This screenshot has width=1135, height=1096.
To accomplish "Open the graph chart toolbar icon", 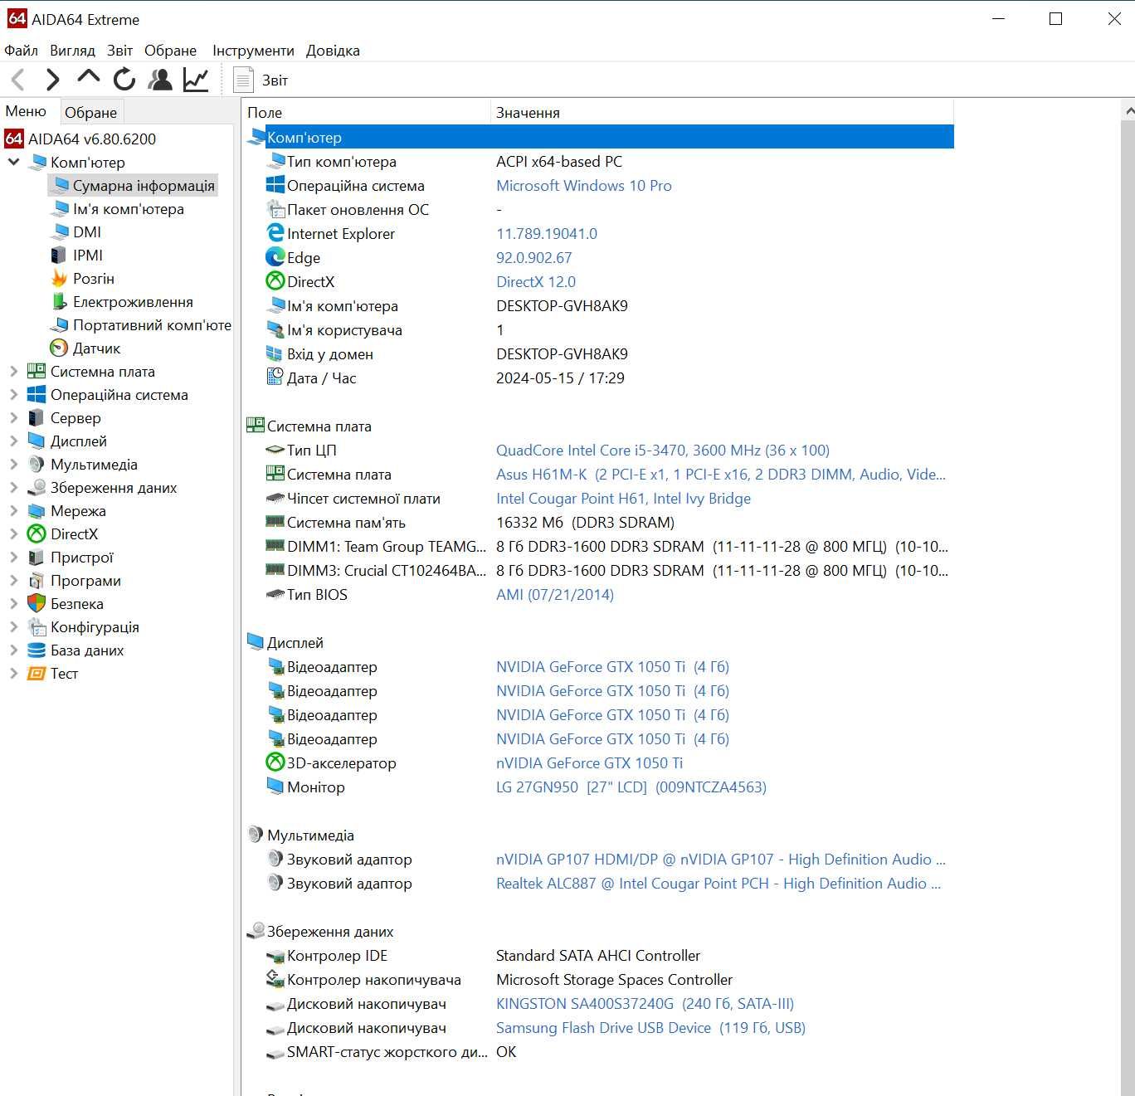I will 196,80.
